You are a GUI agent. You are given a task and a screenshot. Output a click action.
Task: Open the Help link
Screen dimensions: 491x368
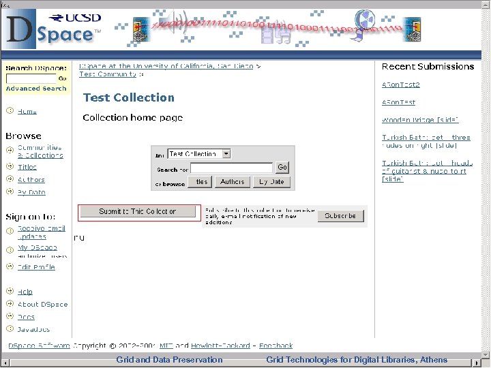pos(25,292)
